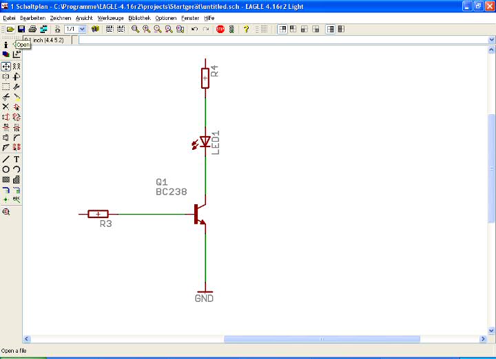The image size is (496, 359).
Task: Select the Wire line tool
Action: 6,159
